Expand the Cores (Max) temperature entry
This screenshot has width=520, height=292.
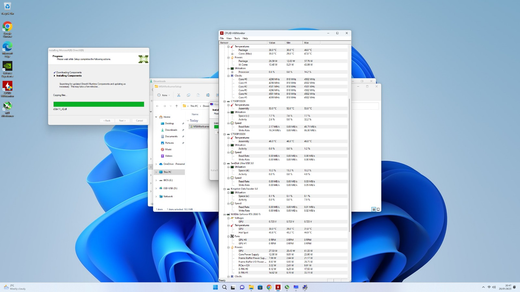[x=232, y=54]
